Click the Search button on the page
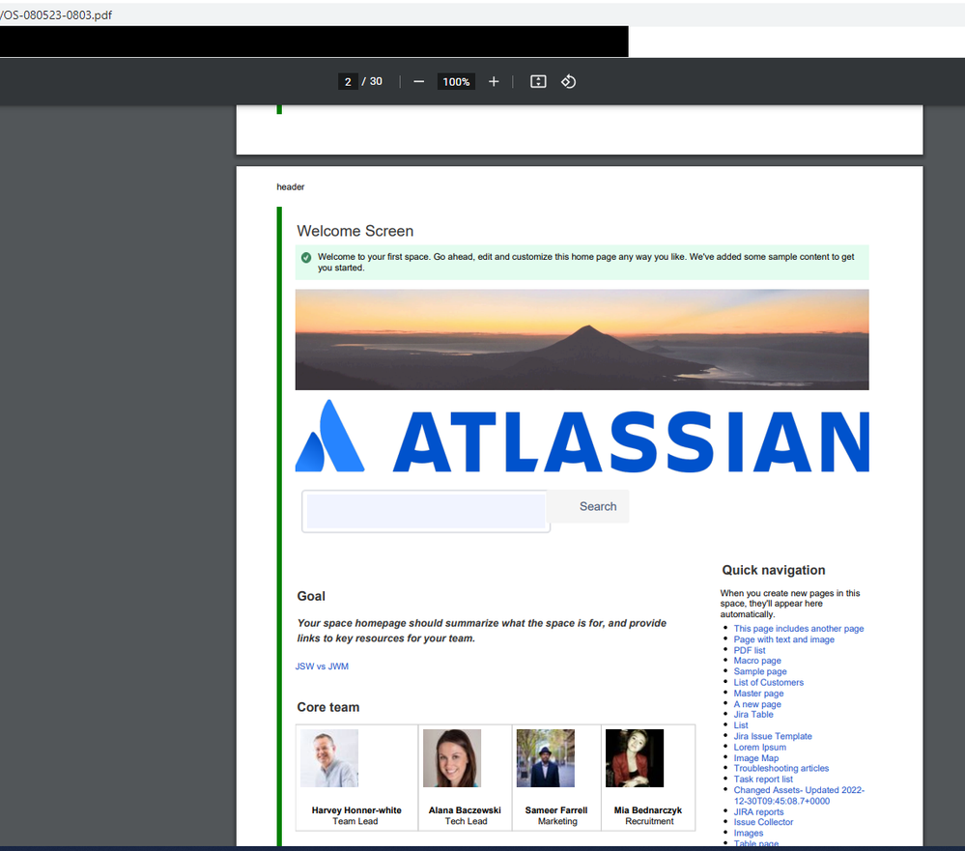 [589, 506]
